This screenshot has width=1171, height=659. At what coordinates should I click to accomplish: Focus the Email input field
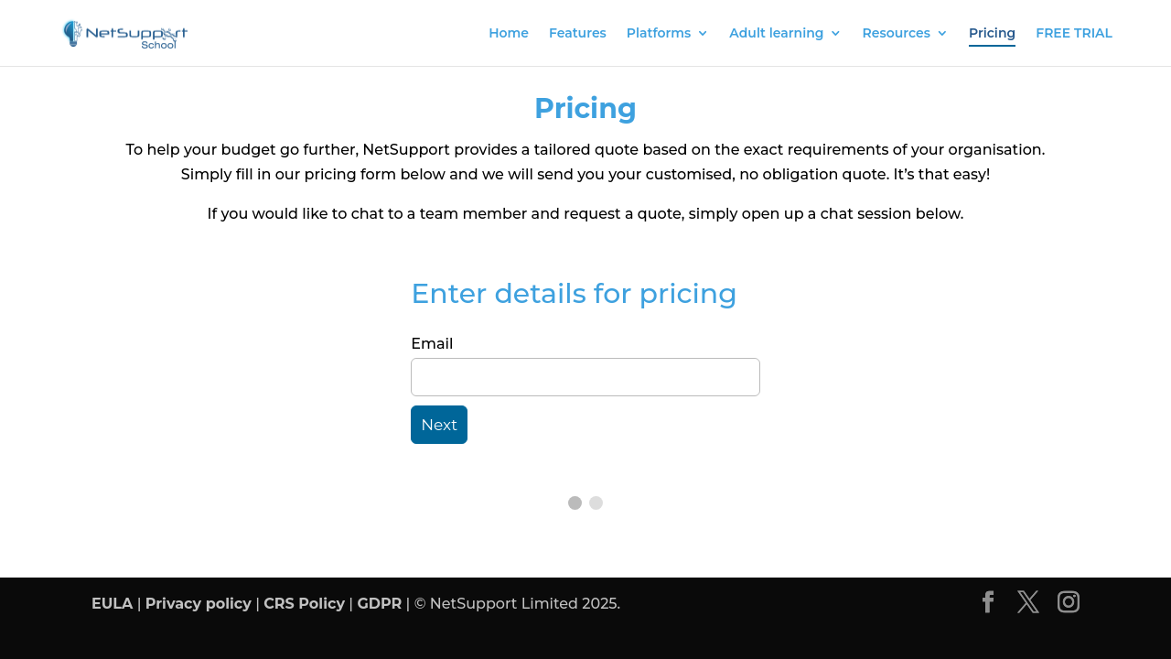pos(585,377)
